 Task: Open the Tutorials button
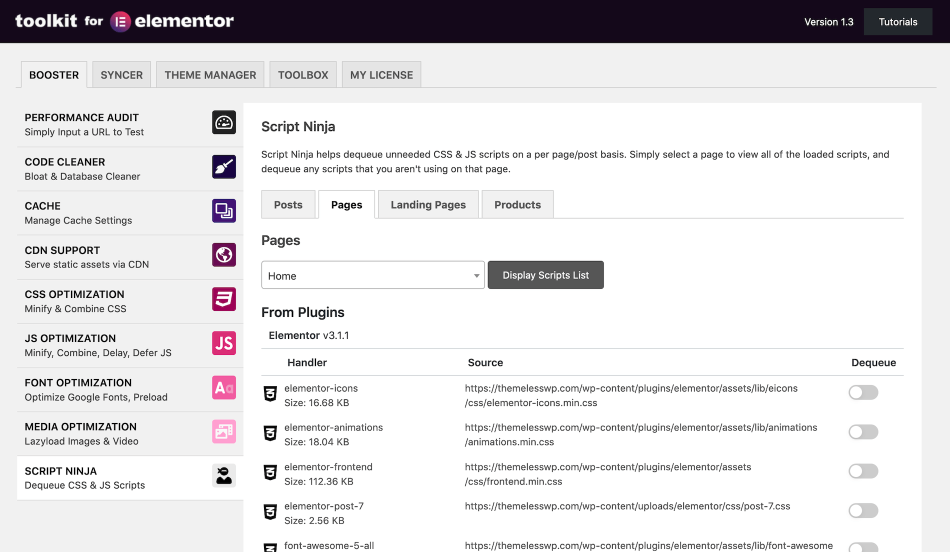(x=898, y=21)
